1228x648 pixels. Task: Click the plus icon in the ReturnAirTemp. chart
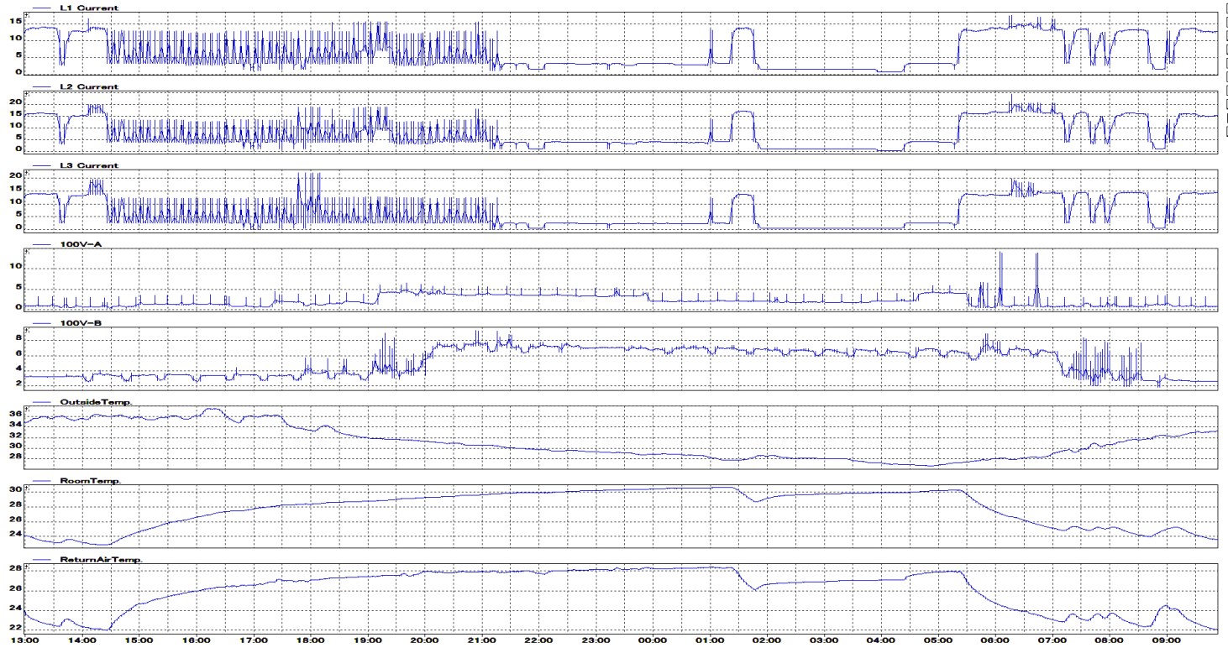[x=27, y=567]
